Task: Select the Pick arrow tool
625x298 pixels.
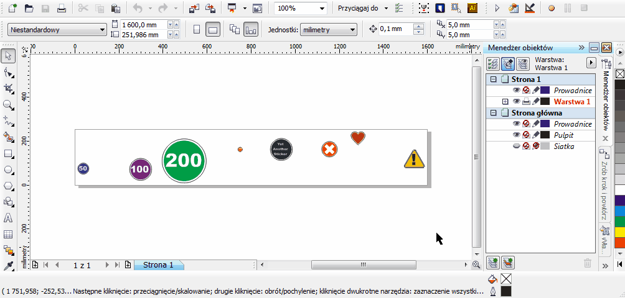Action: [x=8, y=56]
